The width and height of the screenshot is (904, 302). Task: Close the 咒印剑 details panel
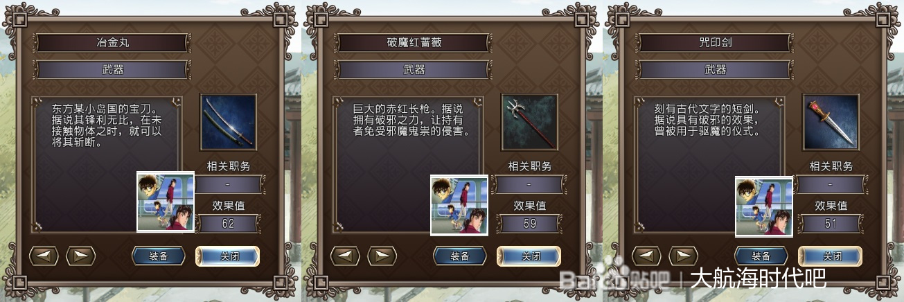click(831, 256)
